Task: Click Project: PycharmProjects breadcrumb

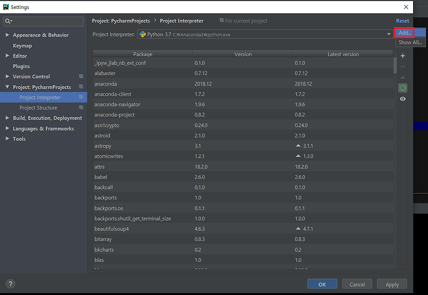Action: [x=121, y=21]
